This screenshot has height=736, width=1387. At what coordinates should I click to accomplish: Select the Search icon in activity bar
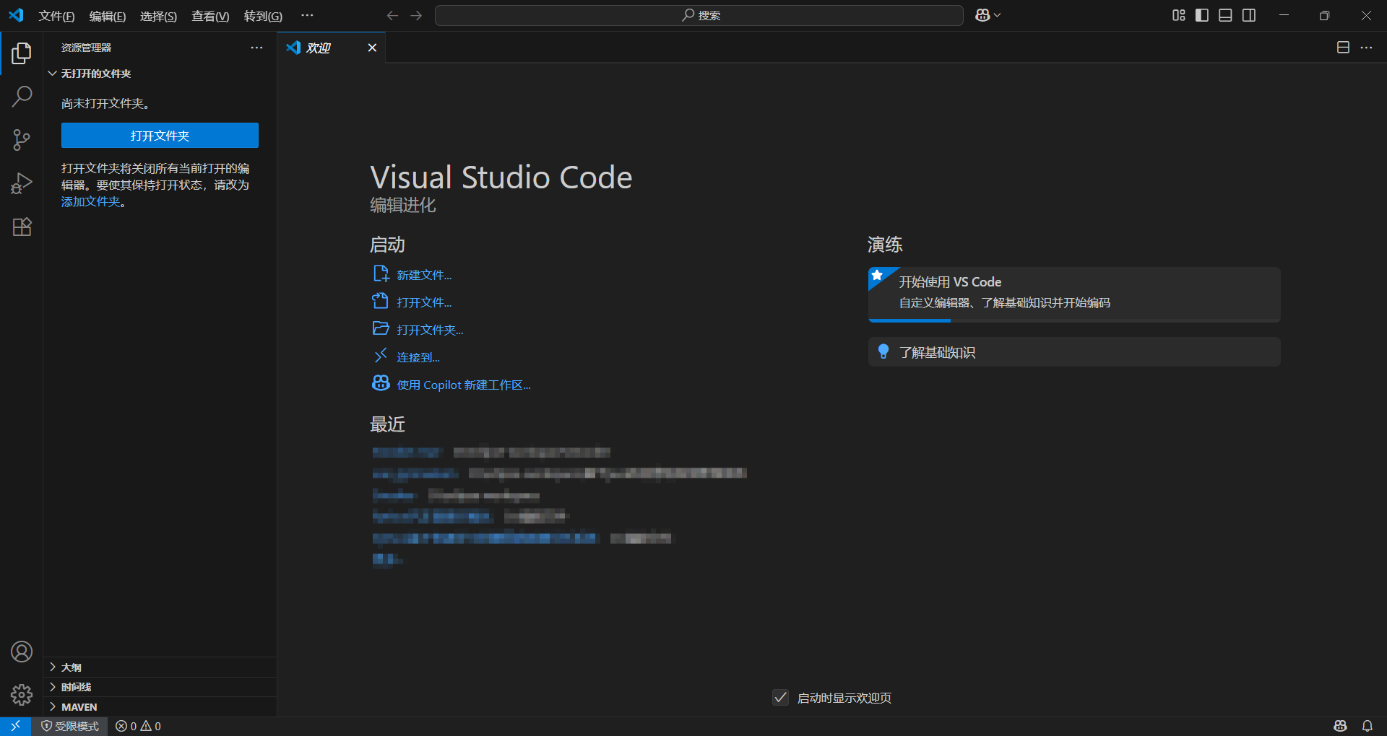tap(21, 96)
